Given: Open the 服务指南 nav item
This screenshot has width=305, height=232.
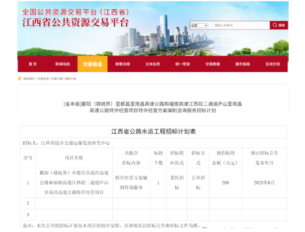Looking at the screenshot, I should pos(242,64).
